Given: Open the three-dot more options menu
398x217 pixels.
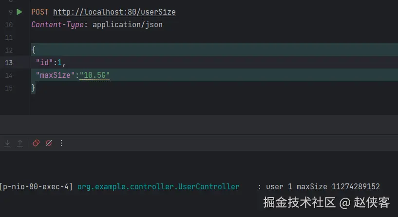Looking at the screenshot, I should point(61,143).
